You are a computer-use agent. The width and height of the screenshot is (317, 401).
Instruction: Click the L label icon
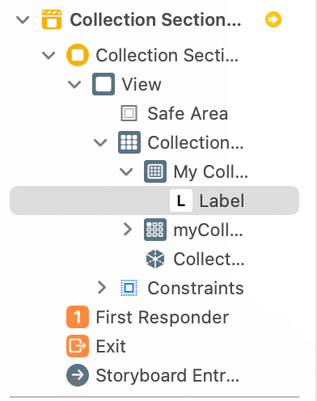(181, 200)
